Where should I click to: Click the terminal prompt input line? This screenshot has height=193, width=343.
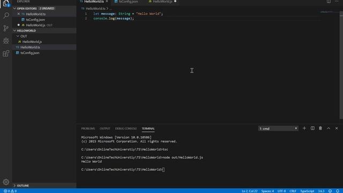pyautogui.click(x=164, y=169)
